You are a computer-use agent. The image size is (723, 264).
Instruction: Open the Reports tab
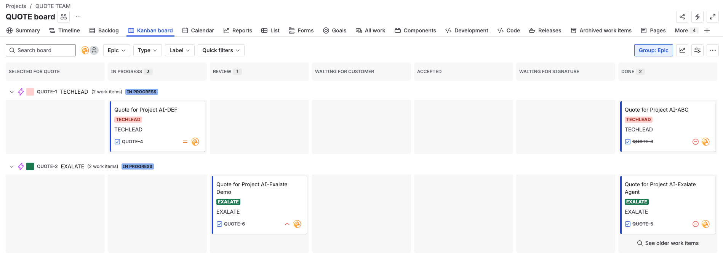point(238,30)
